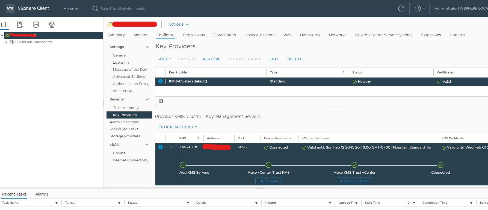Click the refresh icon in top bar
This screenshot has width=488, height=210.
coord(401,8)
